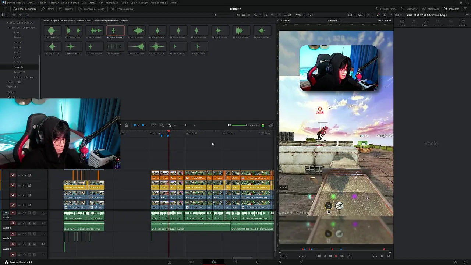471x265 pixels.
Task: Click the media pool search icon
Action: tap(255, 15)
